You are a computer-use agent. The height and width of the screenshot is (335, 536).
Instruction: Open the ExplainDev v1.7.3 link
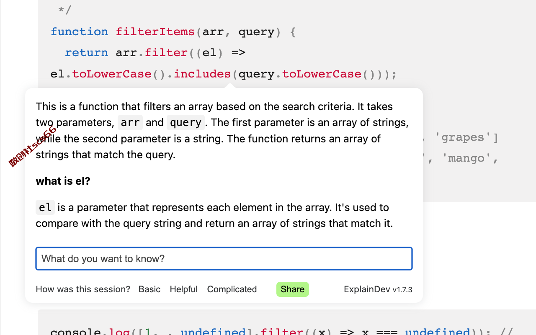[x=378, y=289]
